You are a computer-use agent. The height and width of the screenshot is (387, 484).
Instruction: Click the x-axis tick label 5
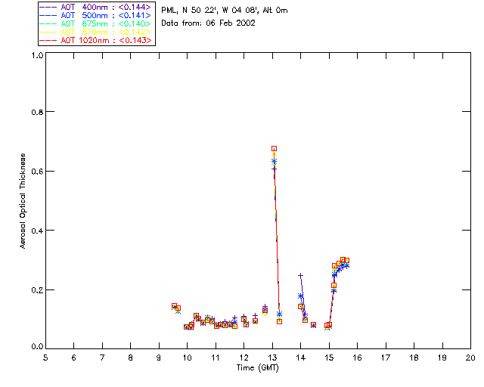(45, 358)
